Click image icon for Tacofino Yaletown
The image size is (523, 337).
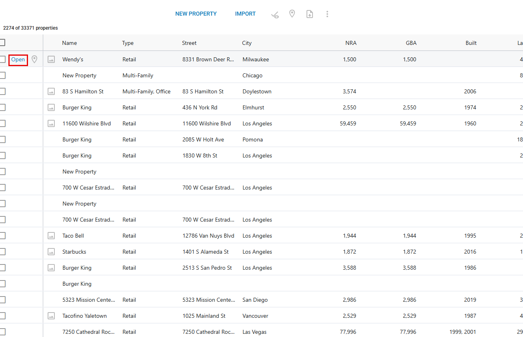[51, 316]
